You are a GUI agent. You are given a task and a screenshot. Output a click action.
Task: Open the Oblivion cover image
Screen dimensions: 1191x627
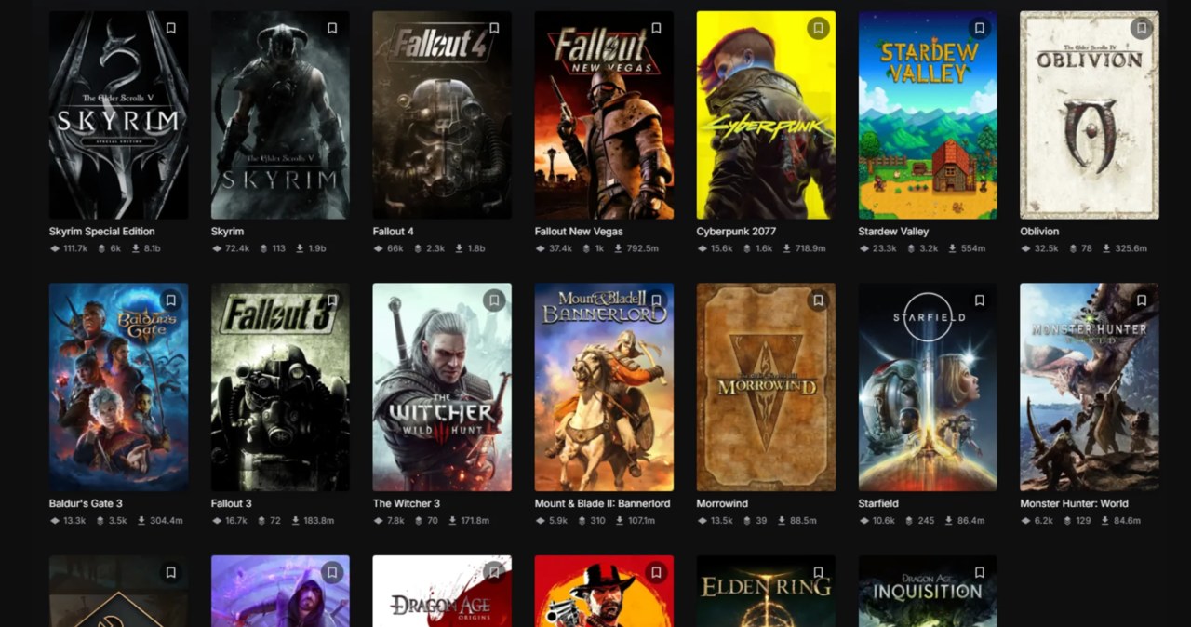[1090, 115]
